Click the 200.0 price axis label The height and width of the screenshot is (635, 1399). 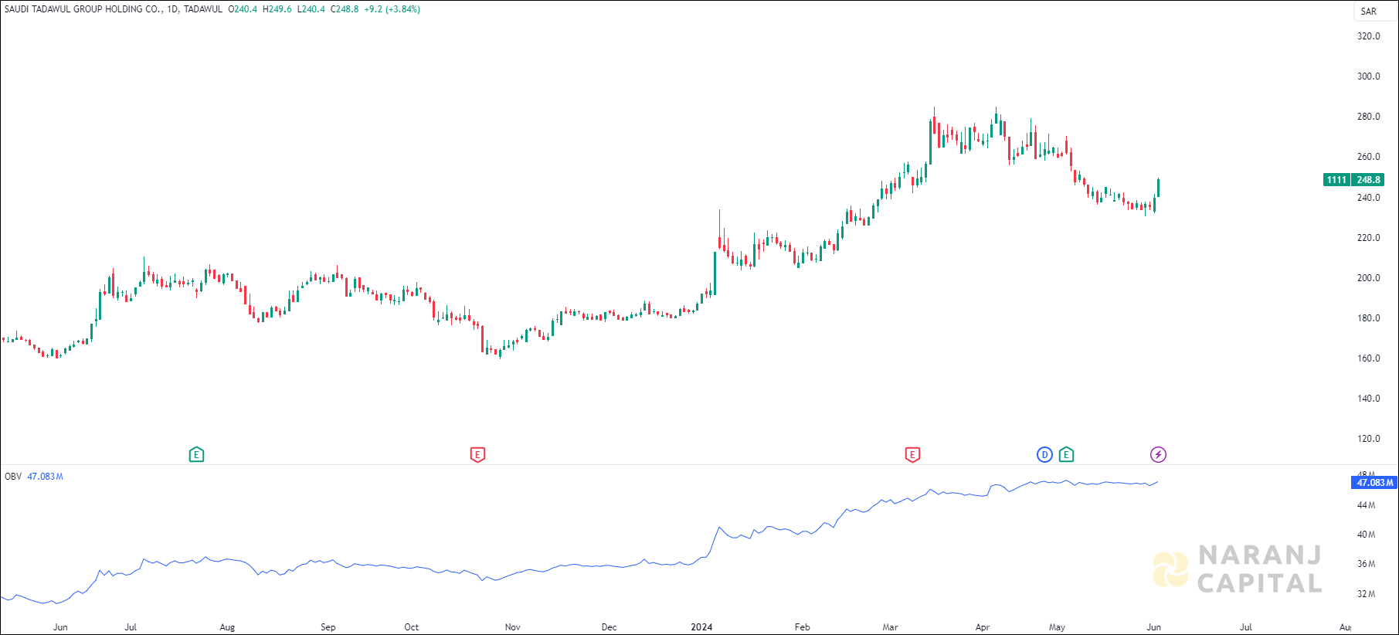(1368, 278)
